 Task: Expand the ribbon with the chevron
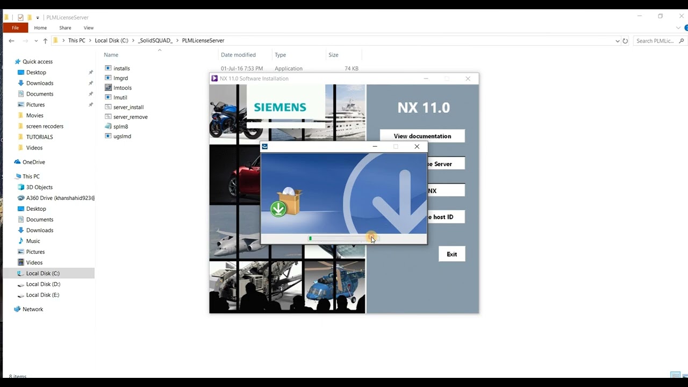[x=678, y=28]
